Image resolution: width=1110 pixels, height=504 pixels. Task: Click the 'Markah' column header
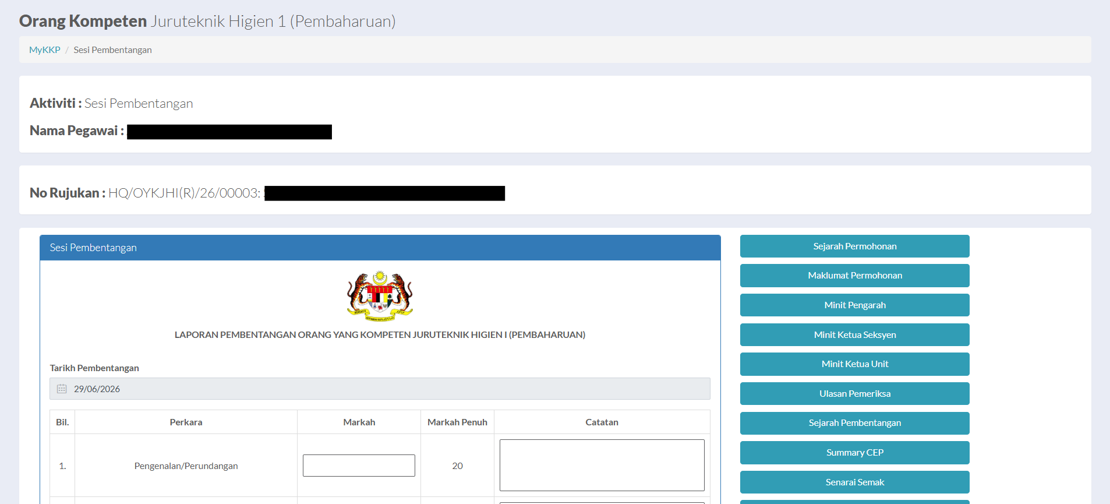pos(359,422)
